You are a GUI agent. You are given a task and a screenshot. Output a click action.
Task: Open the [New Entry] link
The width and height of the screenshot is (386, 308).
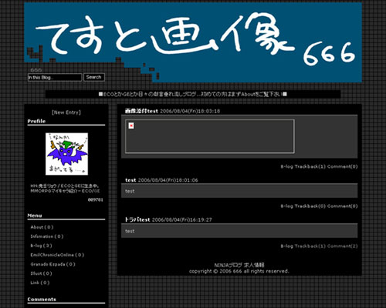pyautogui.click(x=66, y=112)
